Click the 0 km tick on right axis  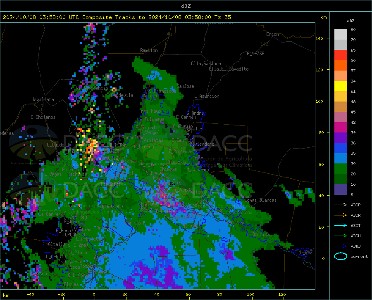323,258
